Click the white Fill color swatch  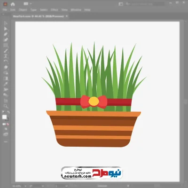point(4,117)
